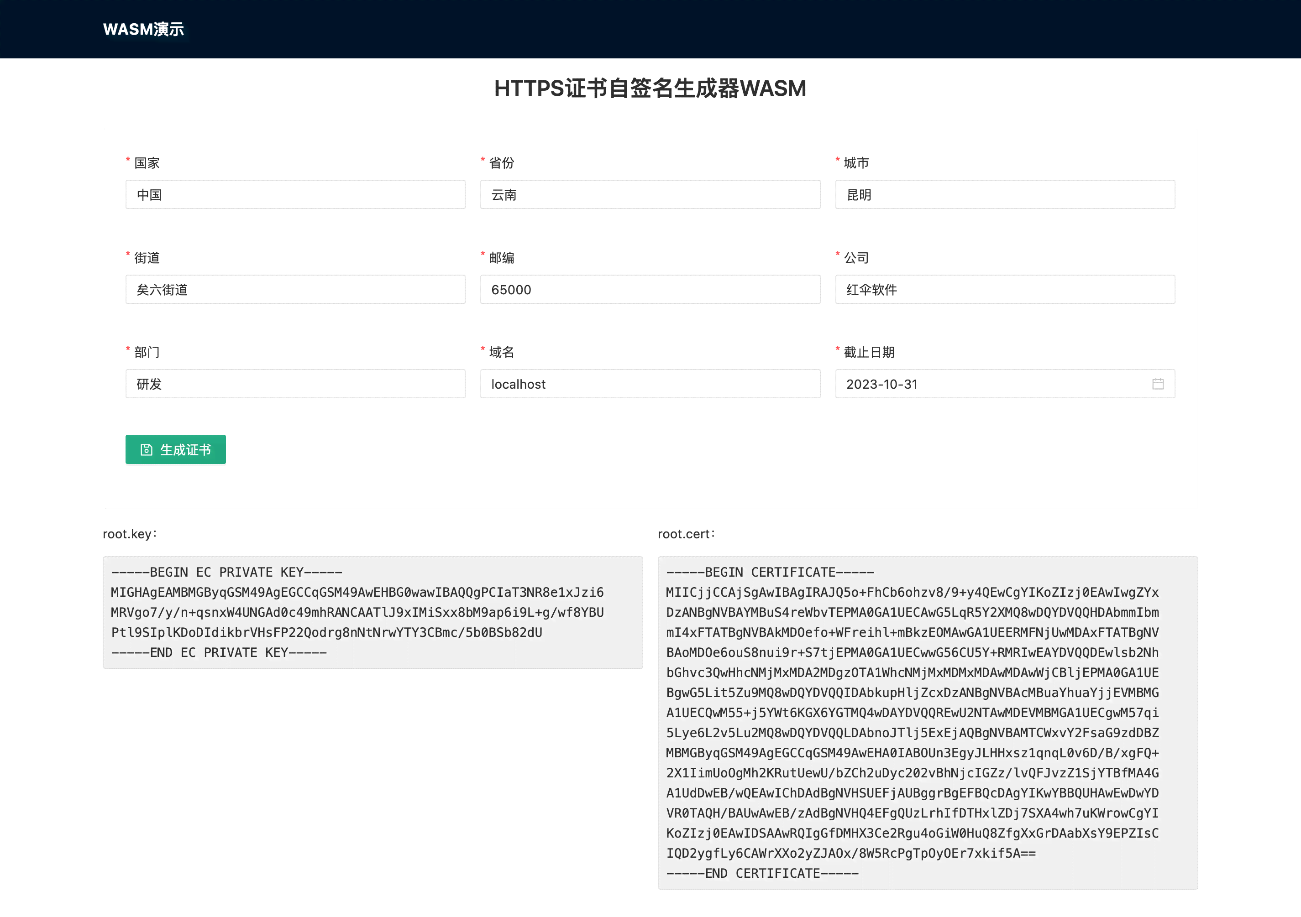Click the 邮编 field label

502,258
